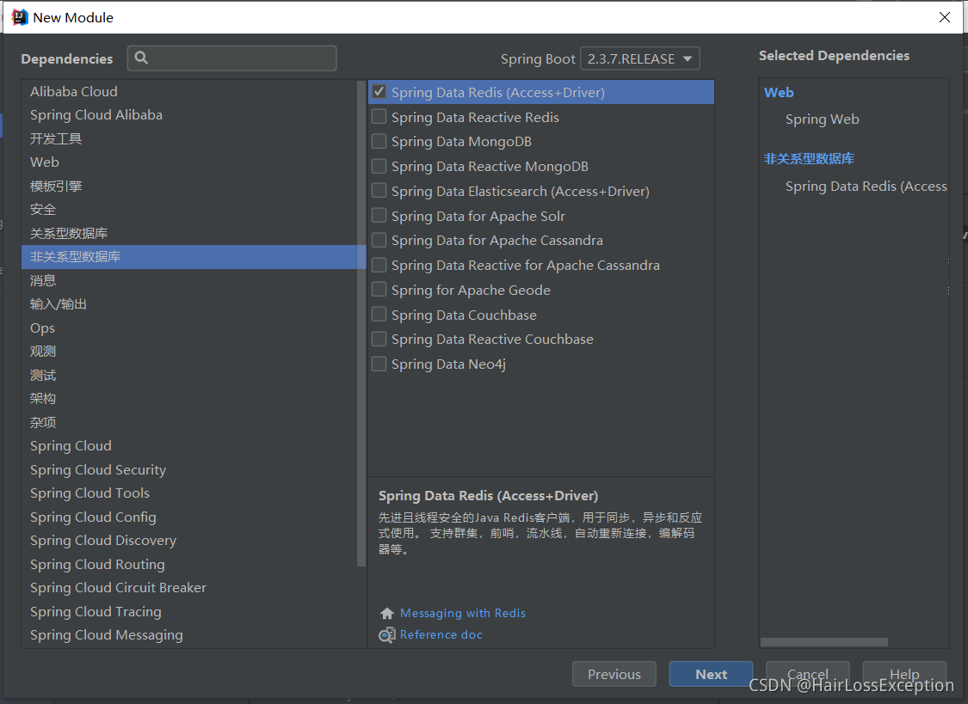Open Spring Cloud Security category
The height and width of the screenshot is (704, 968).
pos(189,469)
